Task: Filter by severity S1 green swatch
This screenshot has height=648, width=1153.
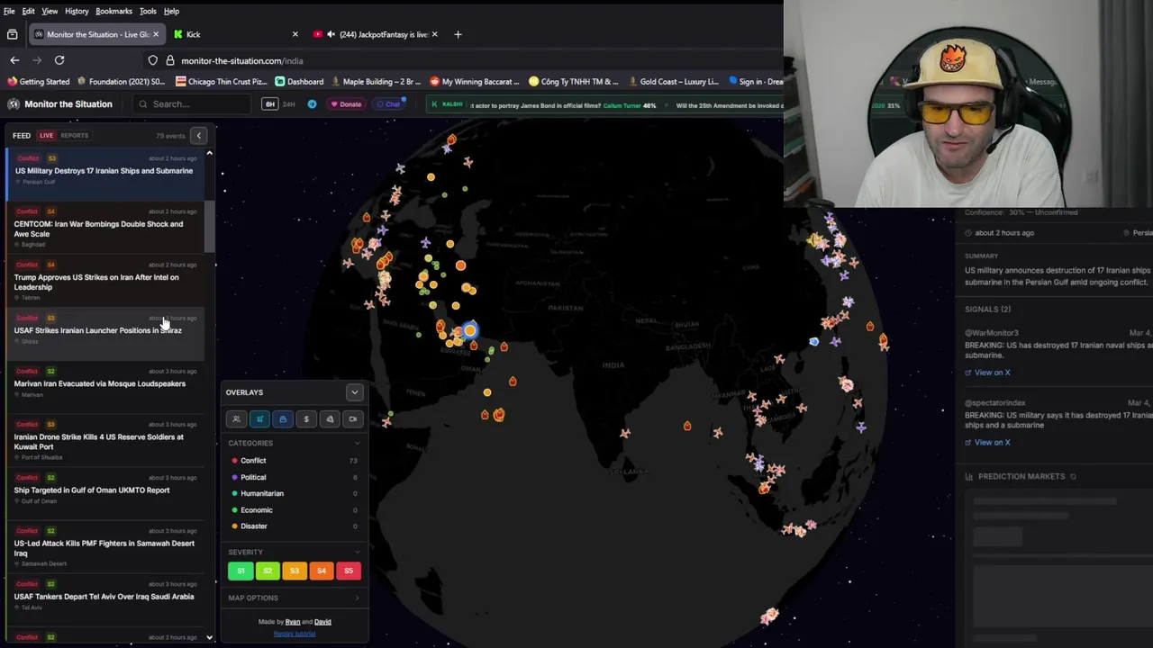Action: (x=241, y=571)
